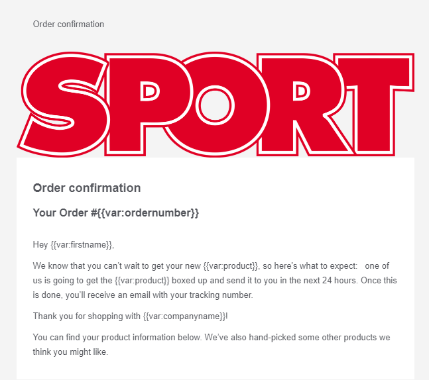The width and height of the screenshot is (429, 380).
Task: Select the 'Your Order #{{var:ordernumber}}' subheading
Action: pyautogui.click(x=116, y=213)
